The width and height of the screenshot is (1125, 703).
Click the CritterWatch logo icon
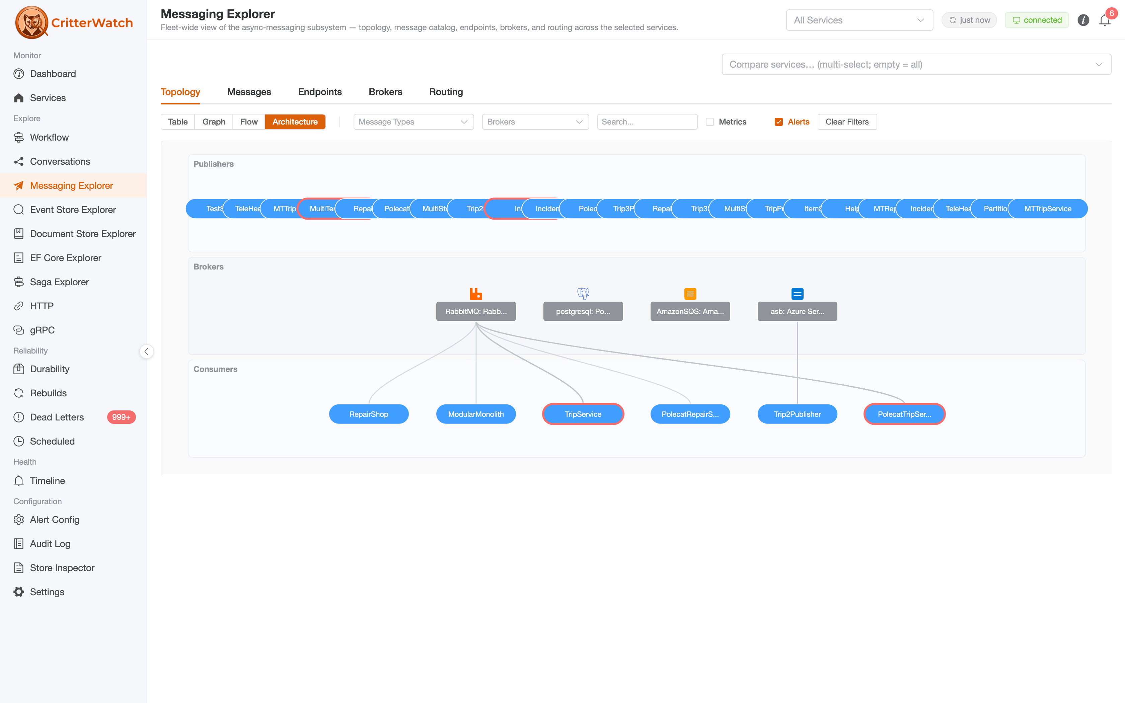click(31, 22)
